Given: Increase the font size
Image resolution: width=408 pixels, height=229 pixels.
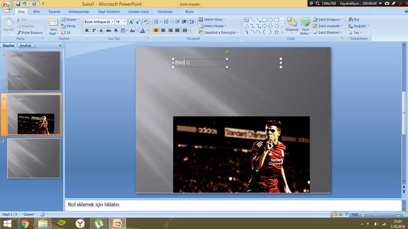Looking at the screenshot, I should pyautogui.click(x=131, y=22).
